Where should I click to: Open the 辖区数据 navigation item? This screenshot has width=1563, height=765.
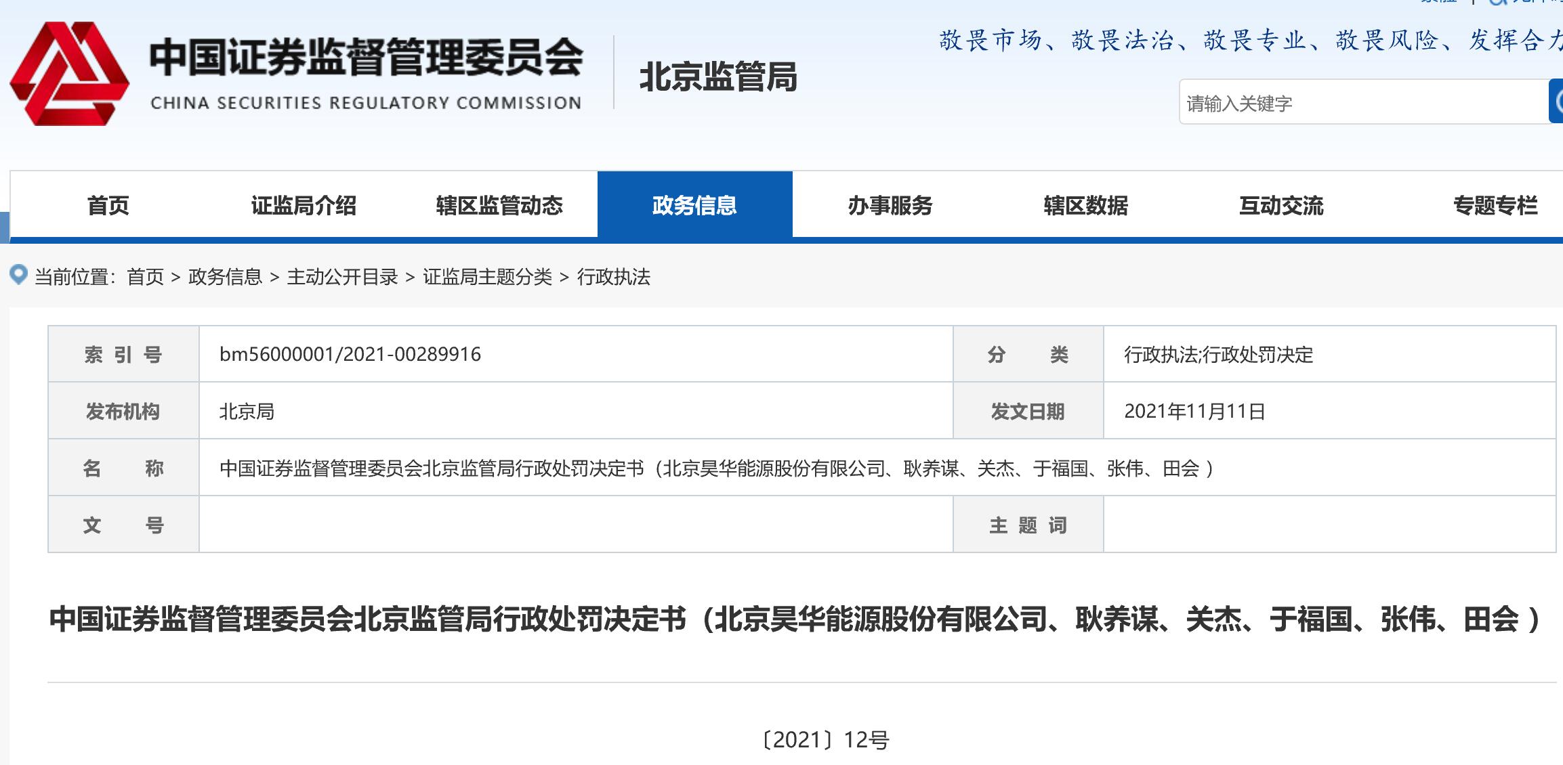[x=1085, y=205]
